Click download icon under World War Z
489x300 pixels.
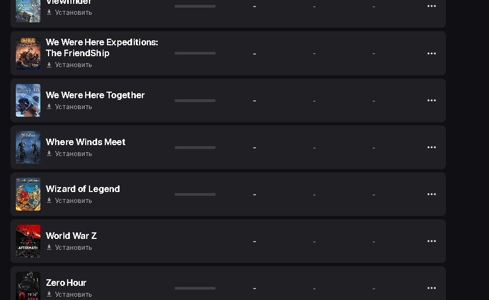click(49, 248)
